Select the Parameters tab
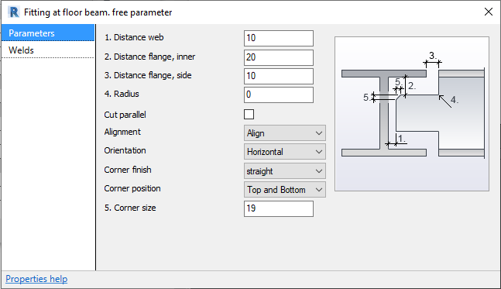This screenshot has height=289, width=501. (48, 33)
